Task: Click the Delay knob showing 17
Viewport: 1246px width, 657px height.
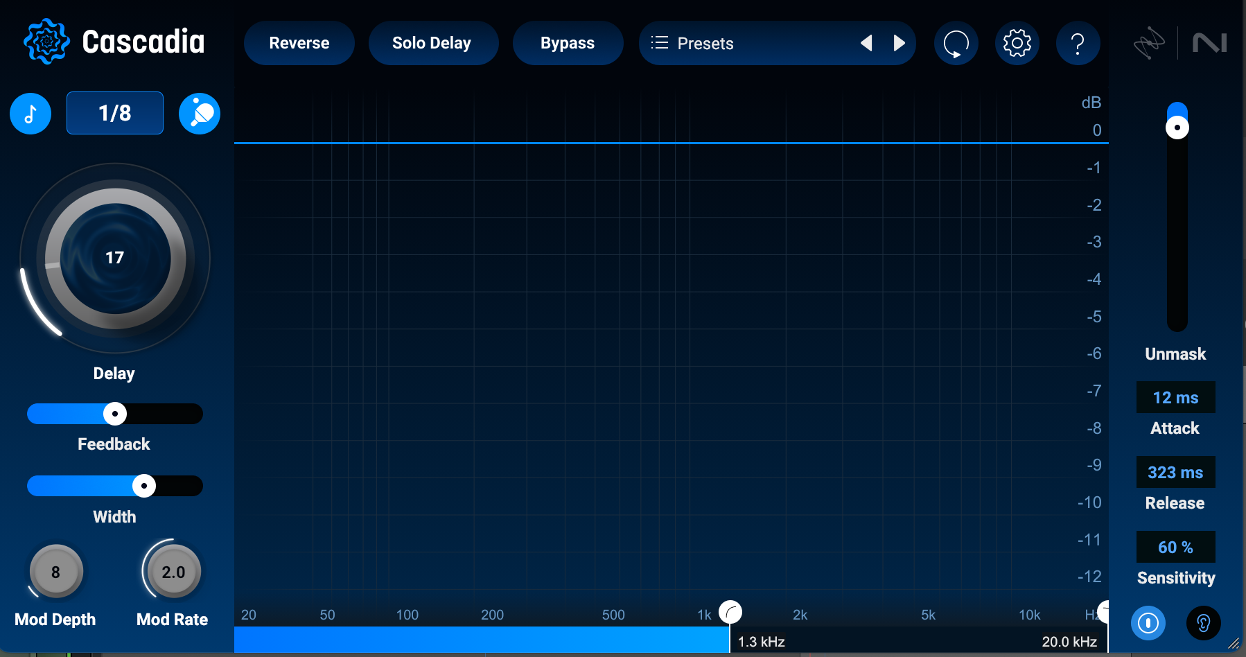Action: pyautogui.click(x=115, y=259)
